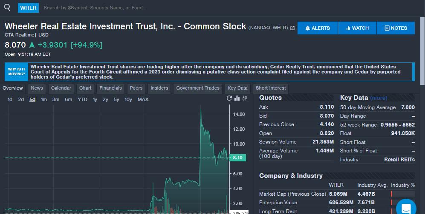Click the Open value 8.820
Screen dimensions: 425x214
(x=327, y=133)
